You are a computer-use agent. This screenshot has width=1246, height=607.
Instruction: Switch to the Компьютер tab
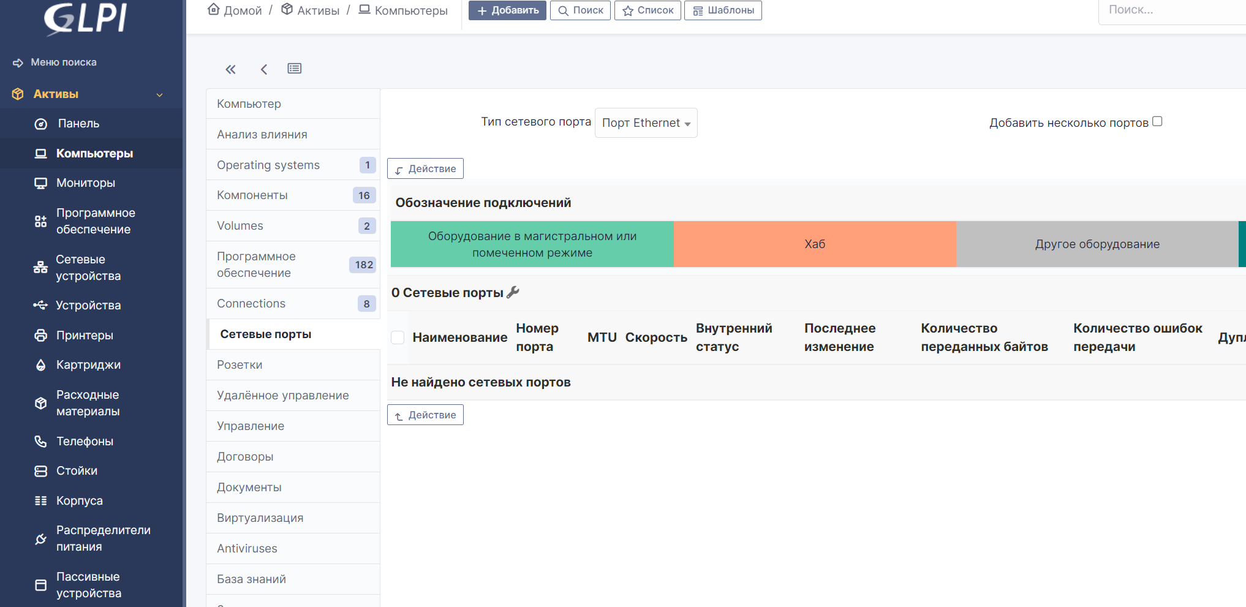coord(293,104)
